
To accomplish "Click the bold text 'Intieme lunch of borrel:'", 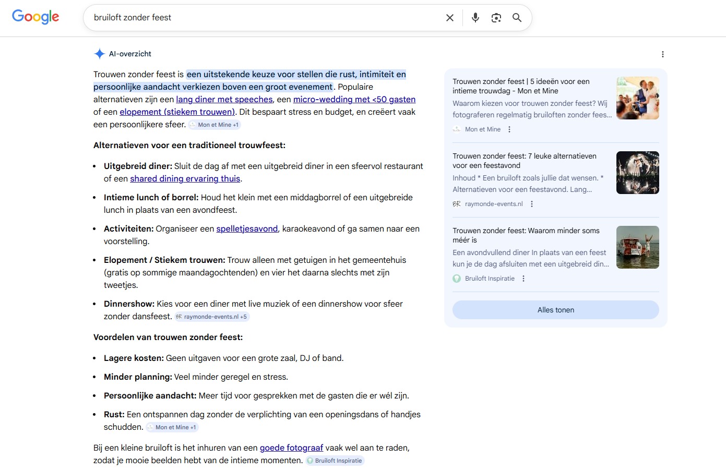I will [x=151, y=197].
